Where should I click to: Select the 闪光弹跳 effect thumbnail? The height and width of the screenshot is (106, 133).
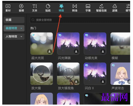(68, 44)
